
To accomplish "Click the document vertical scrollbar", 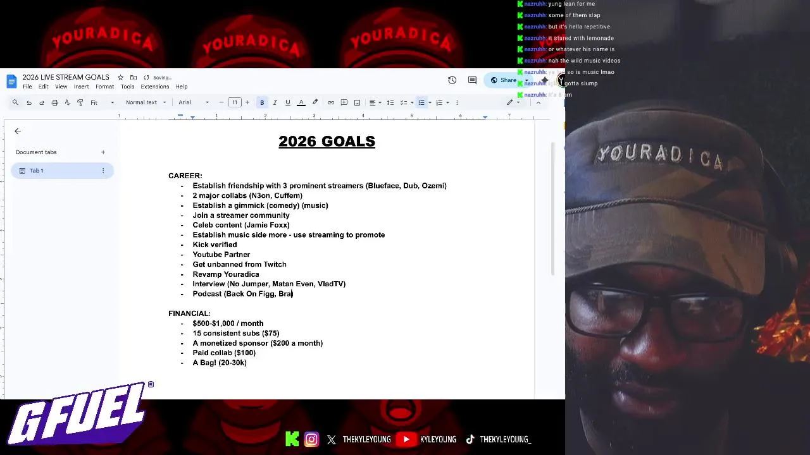I will [x=552, y=209].
